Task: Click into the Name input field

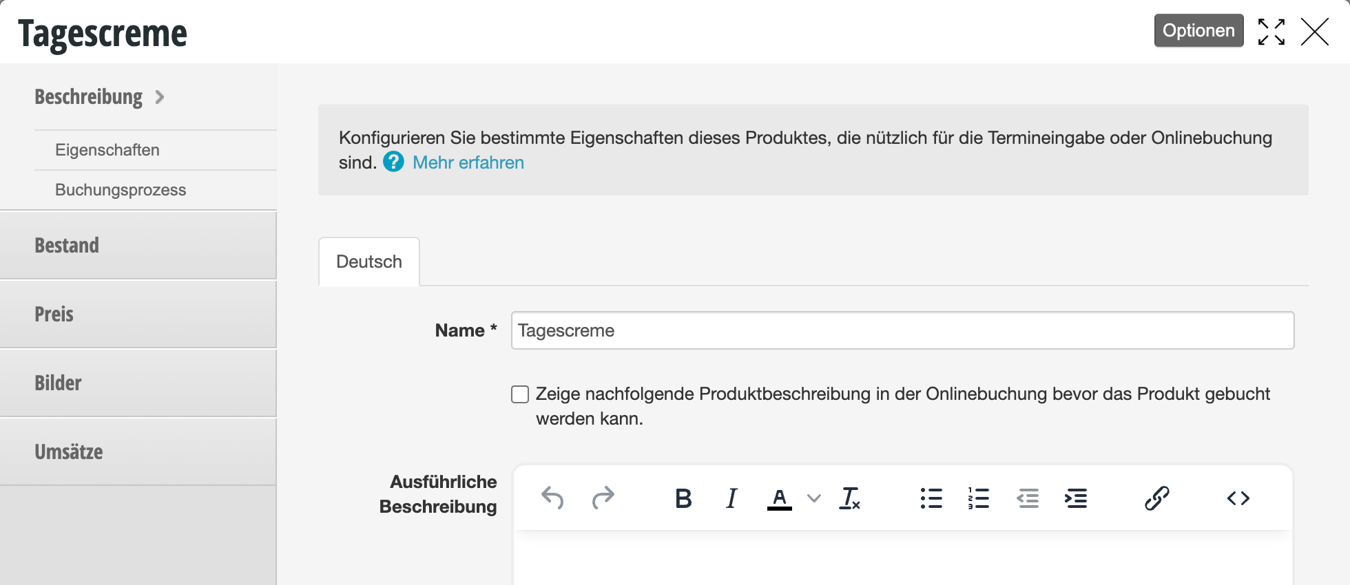Action: [x=902, y=330]
